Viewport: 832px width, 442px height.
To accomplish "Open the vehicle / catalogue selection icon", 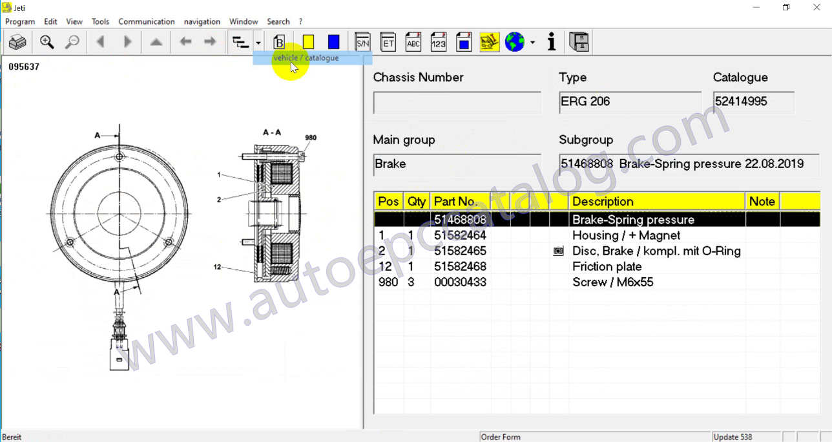I will click(278, 41).
